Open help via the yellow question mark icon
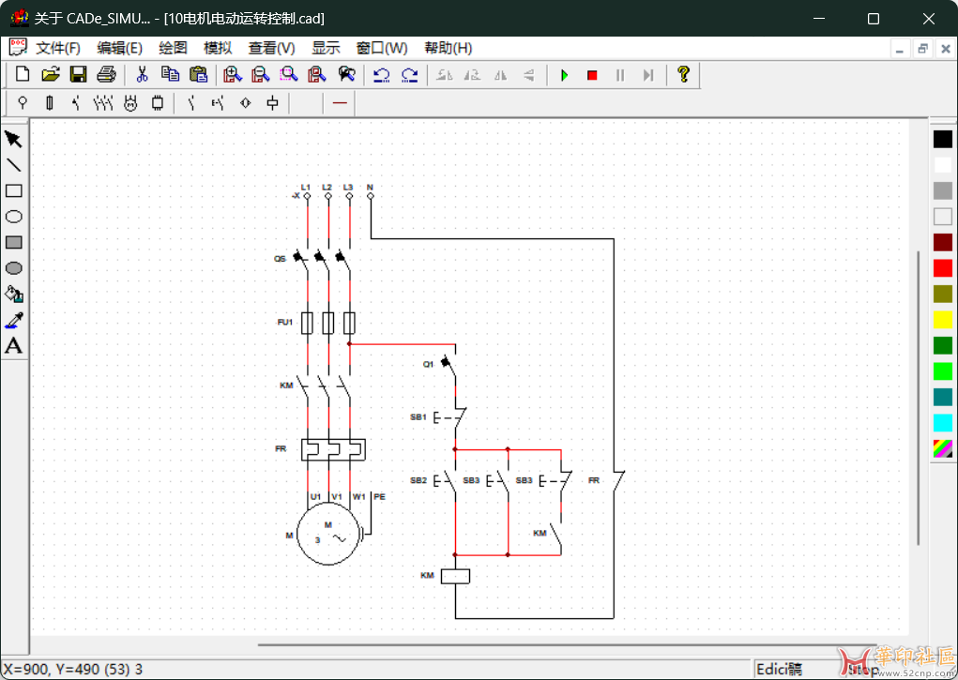958x680 pixels. pyautogui.click(x=684, y=74)
